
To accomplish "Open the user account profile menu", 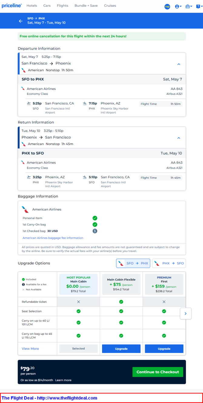I will [178, 6].
